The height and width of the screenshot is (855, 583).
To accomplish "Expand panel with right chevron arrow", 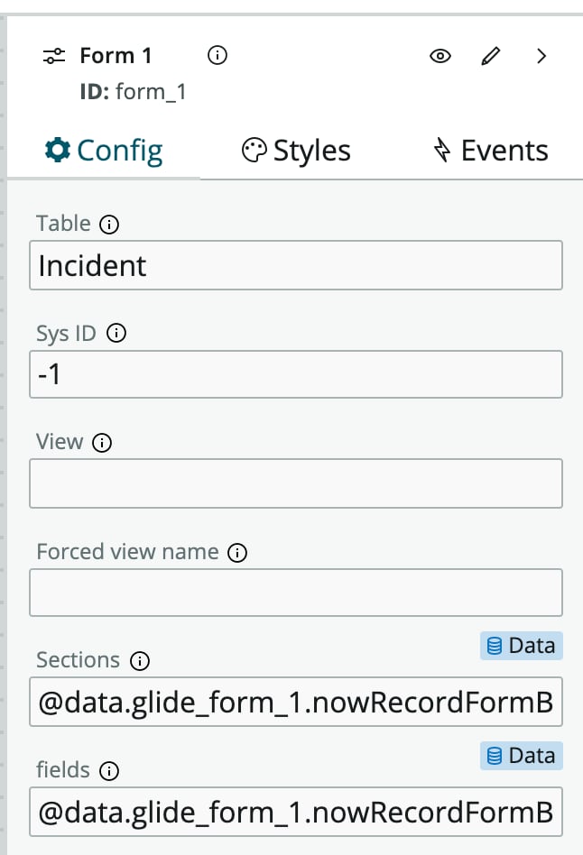I will 541,56.
